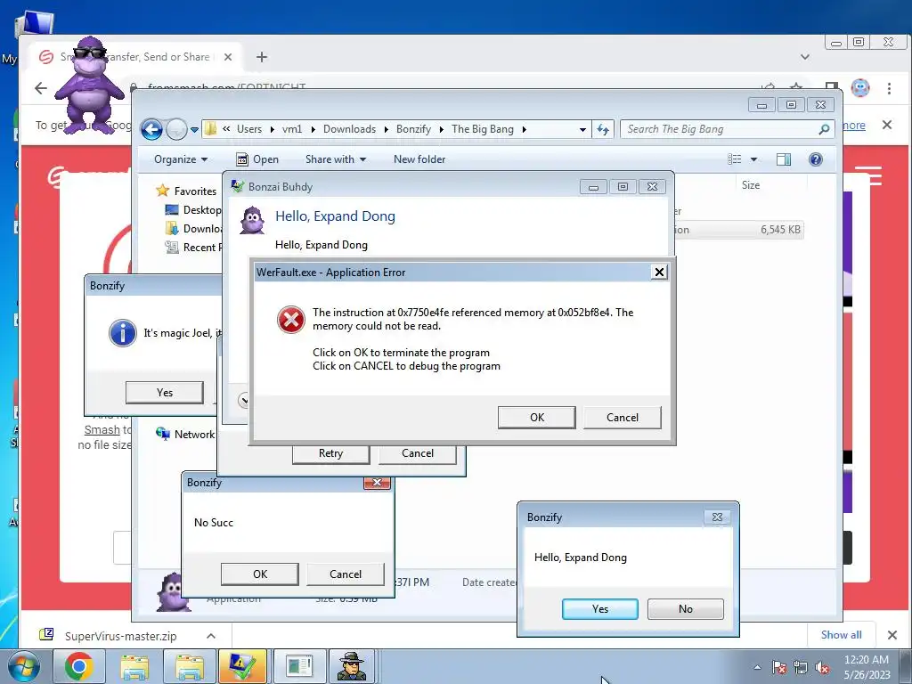This screenshot has height=684, width=912.
Task: Open Explorer recent locations dropdown arrow
Action: [194, 130]
